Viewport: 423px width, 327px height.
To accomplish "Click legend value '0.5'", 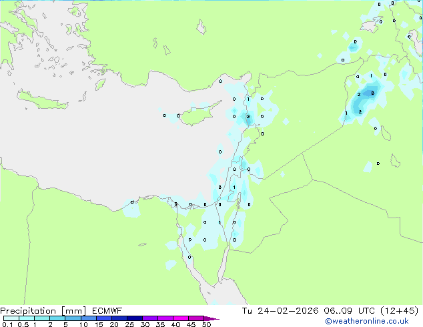I will [x=23, y=324].
